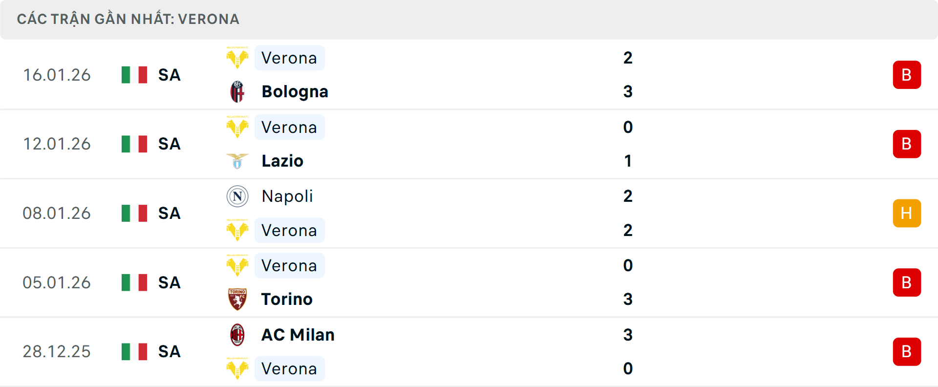Viewport: 938px width, 387px height.
Task: Click the loss badge for Verona–Torino
Action: [907, 282]
